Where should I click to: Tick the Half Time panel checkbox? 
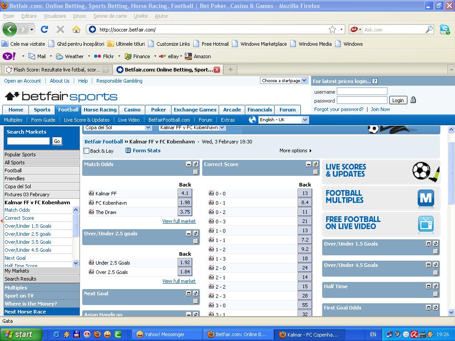(x=435, y=294)
